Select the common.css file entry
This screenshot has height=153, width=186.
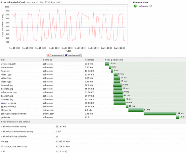click(7, 68)
